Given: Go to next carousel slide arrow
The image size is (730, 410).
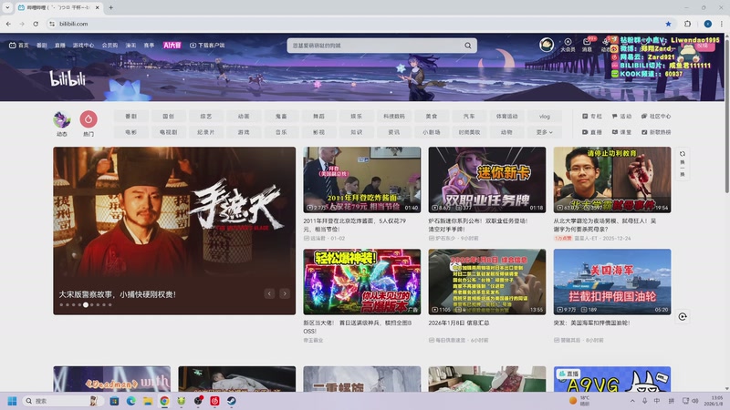Looking at the screenshot, I should click(285, 293).
